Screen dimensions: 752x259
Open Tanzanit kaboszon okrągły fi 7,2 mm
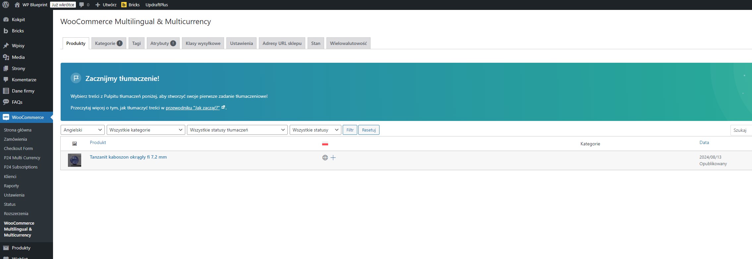point(128,157)
